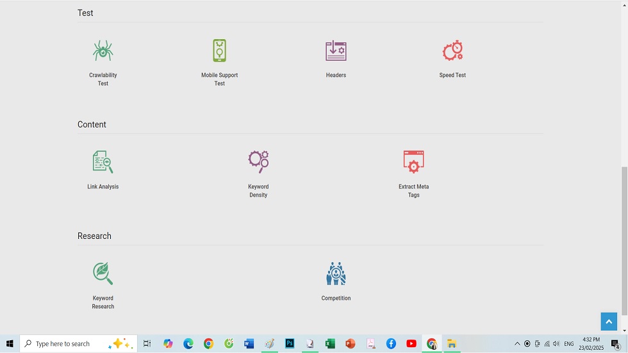Open Photoshop from the taskbar

click(290, 344)
